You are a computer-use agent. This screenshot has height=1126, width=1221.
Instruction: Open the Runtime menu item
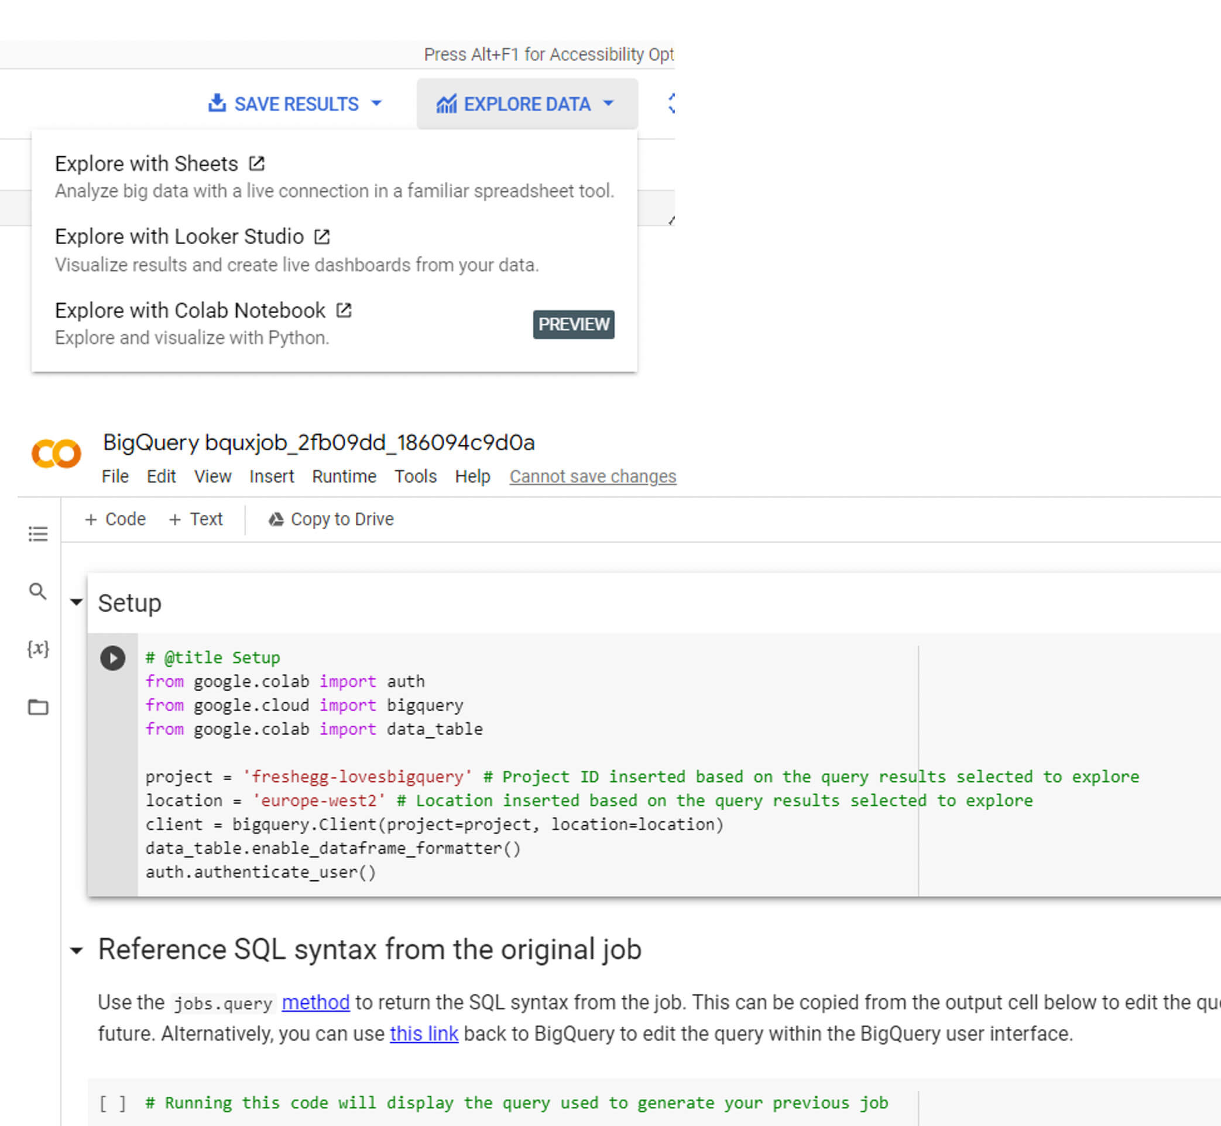click(342, 476)
